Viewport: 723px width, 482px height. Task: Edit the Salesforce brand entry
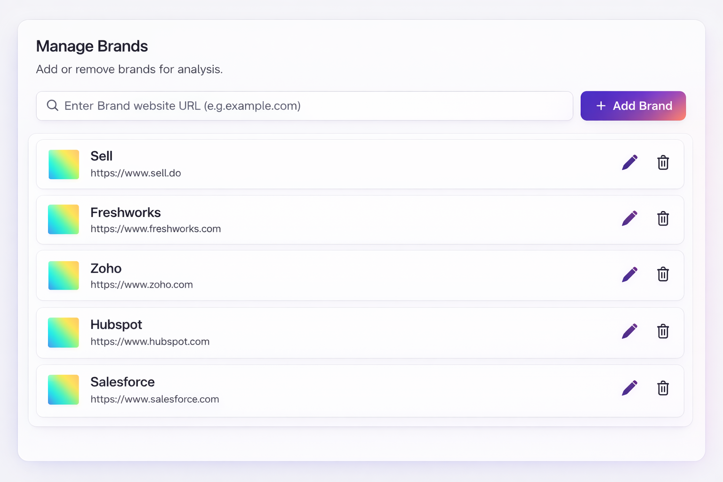pos(629,388)
